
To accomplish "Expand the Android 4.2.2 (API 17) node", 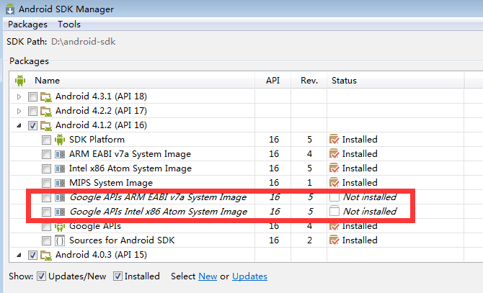I will click(x=19, y=112).
